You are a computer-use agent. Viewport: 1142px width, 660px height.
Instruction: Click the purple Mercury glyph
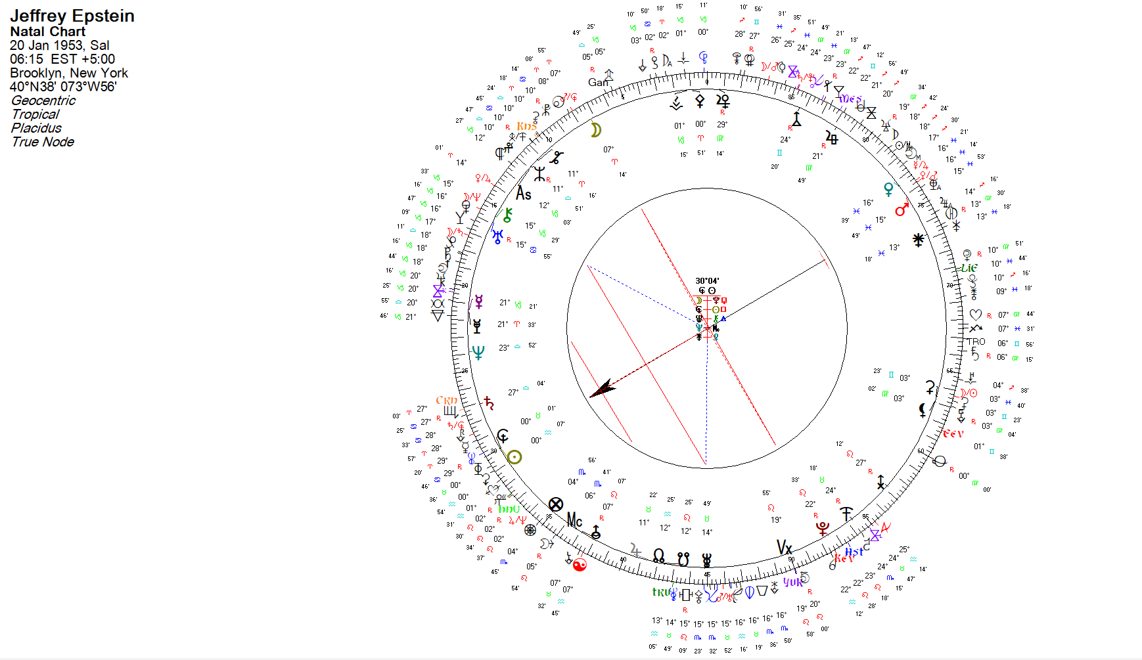tap(479, 301)
